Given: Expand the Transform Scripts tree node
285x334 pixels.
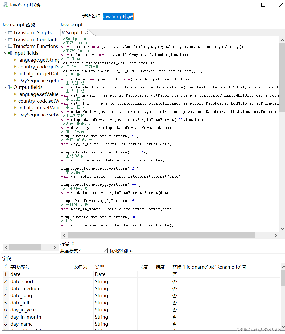Looking at the screenshot, I should (x=5, y=33).
